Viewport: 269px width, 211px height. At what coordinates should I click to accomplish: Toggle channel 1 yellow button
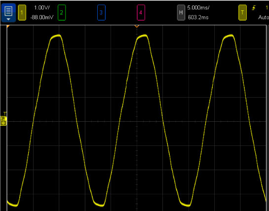point(22,12)
